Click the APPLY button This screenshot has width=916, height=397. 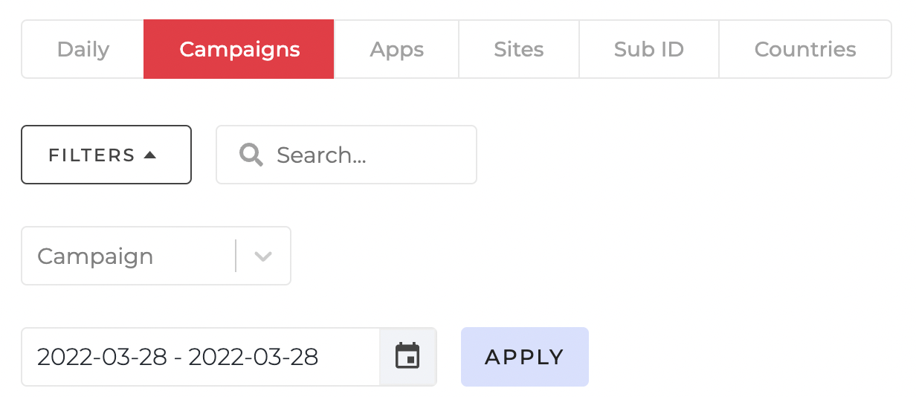coord(525,357)
